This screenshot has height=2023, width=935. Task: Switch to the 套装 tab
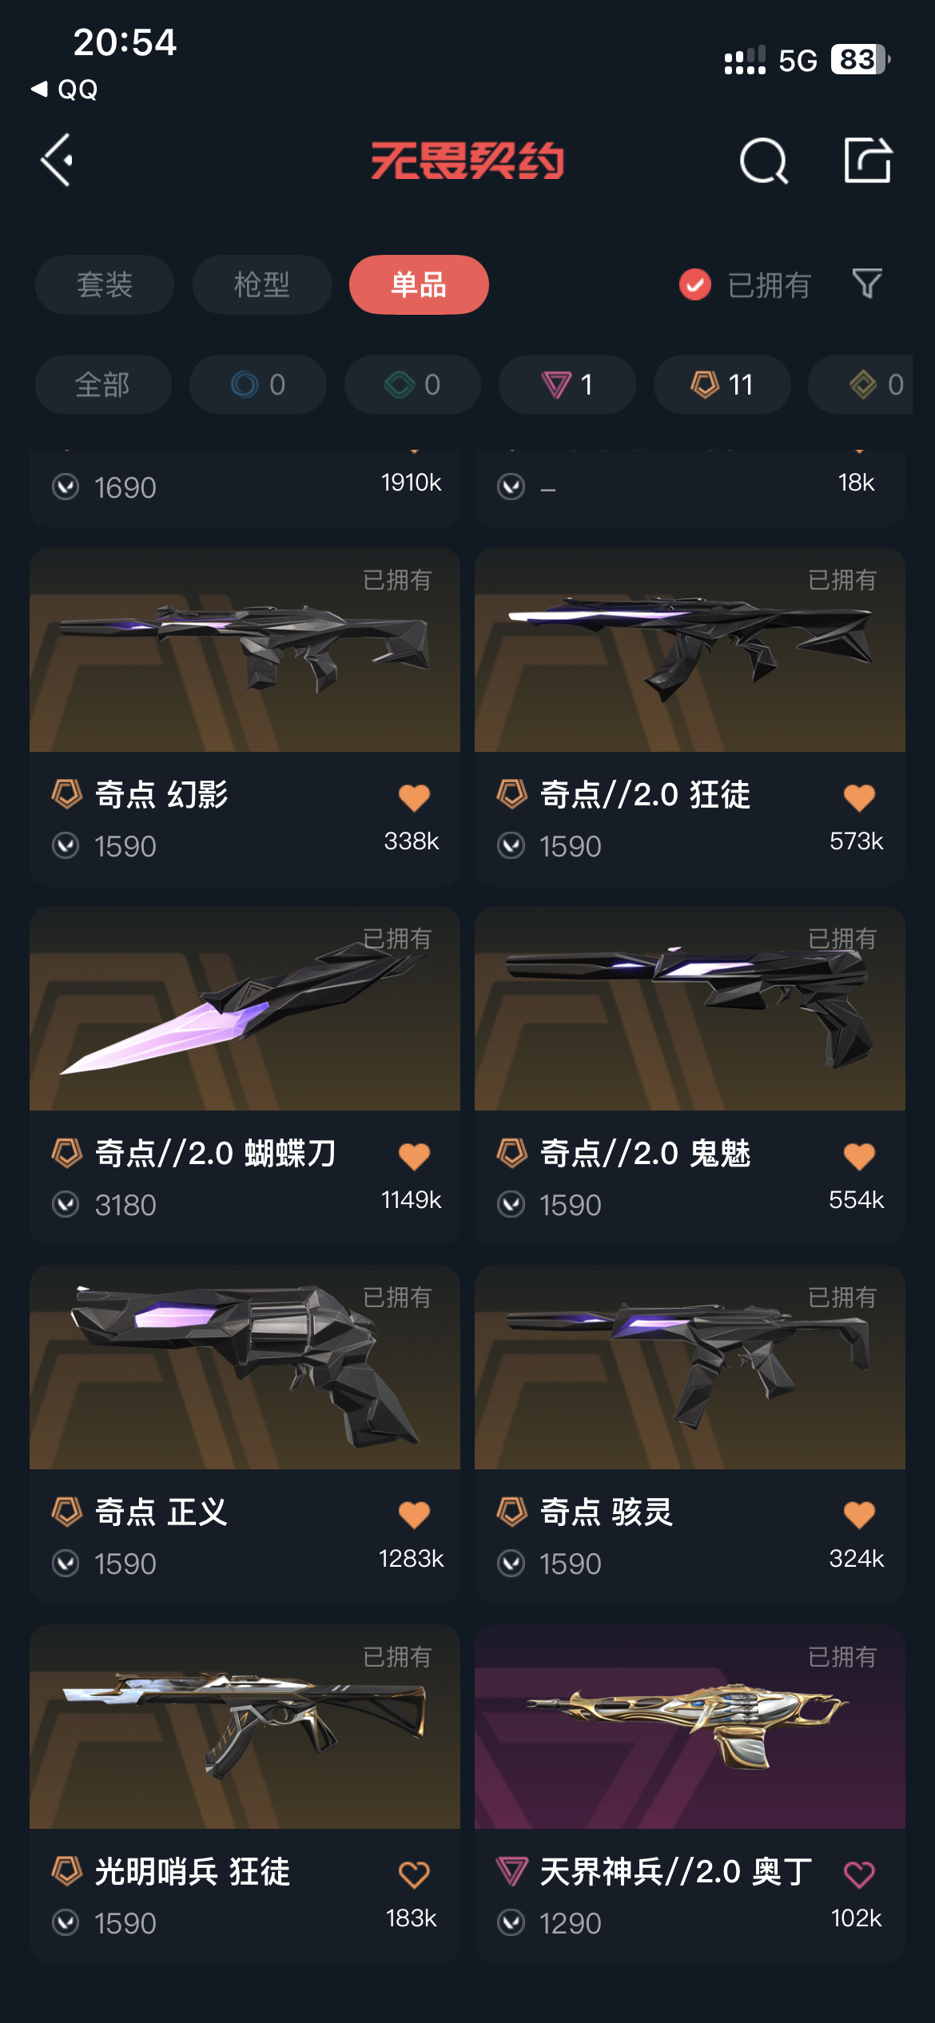(105, 284)
